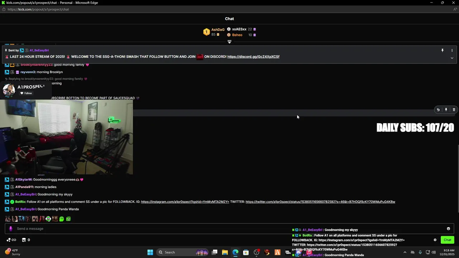Click the A1PROSPECT avatar picture
459x258 pixels.
click(9, 90)
